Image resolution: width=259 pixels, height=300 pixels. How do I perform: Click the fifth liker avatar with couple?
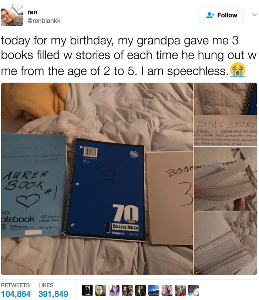(140, 290)
